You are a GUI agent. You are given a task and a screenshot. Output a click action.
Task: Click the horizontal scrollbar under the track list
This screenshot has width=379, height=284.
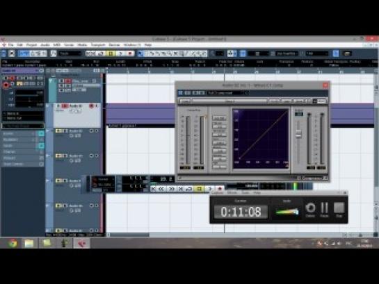point(130,235)
